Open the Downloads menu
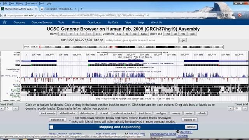The height and width of the screenshot is (140, 249). (94, 23)
